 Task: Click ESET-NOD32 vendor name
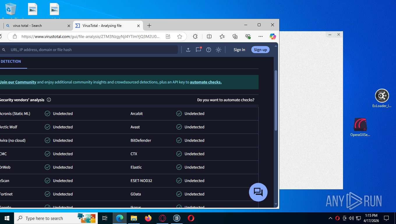pos(142,181)
